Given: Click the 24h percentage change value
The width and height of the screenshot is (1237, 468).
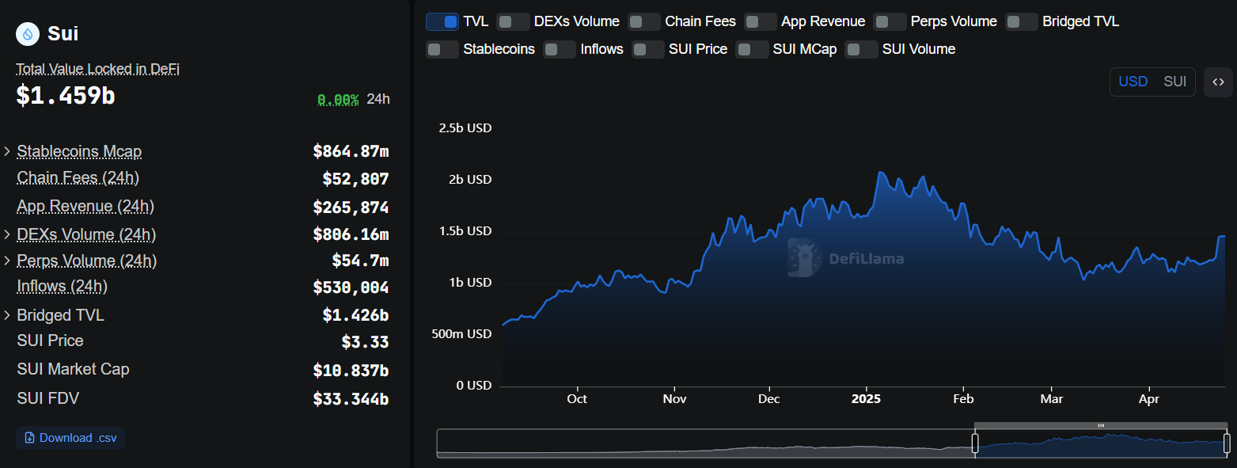Looking at the screenshot, I should coord(338,99).
